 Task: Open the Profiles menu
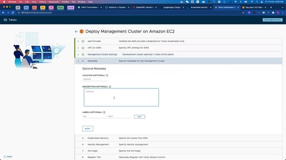(65, 2)
